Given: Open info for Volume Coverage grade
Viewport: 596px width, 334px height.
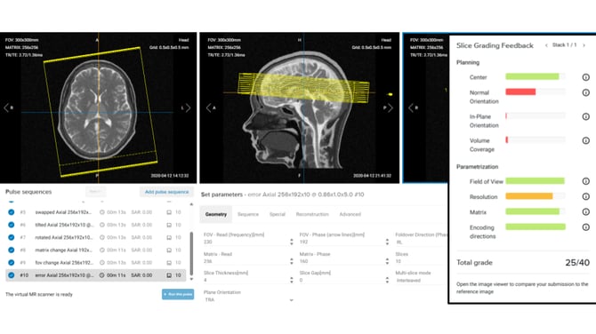Looking at the screenshot, I should tap(585, 140).
